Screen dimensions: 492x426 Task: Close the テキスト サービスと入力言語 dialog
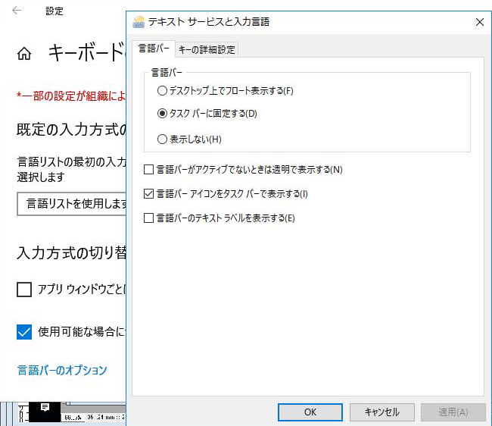click(x=479, y=22)
